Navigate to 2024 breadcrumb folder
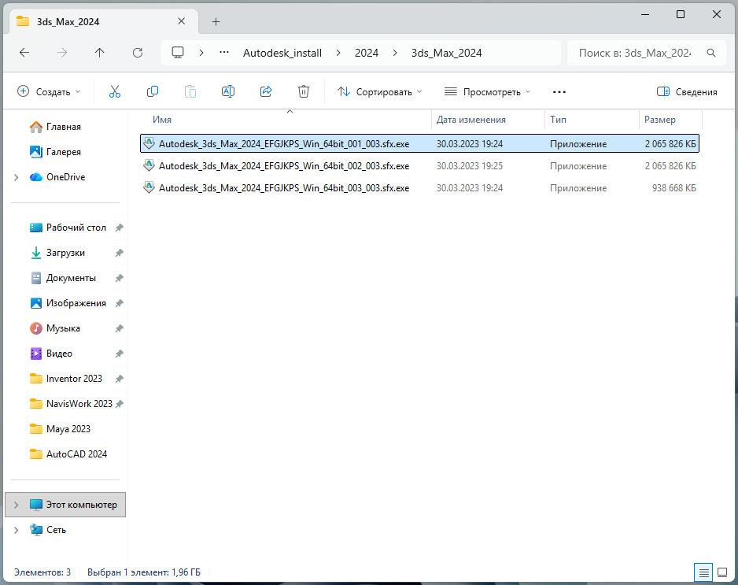 pos(367,53)
